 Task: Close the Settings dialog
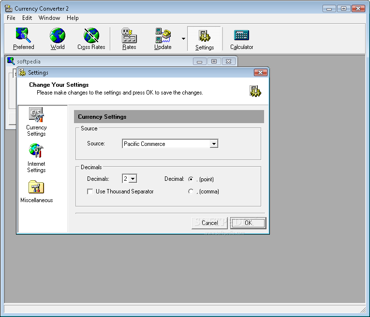click(261, 72)
